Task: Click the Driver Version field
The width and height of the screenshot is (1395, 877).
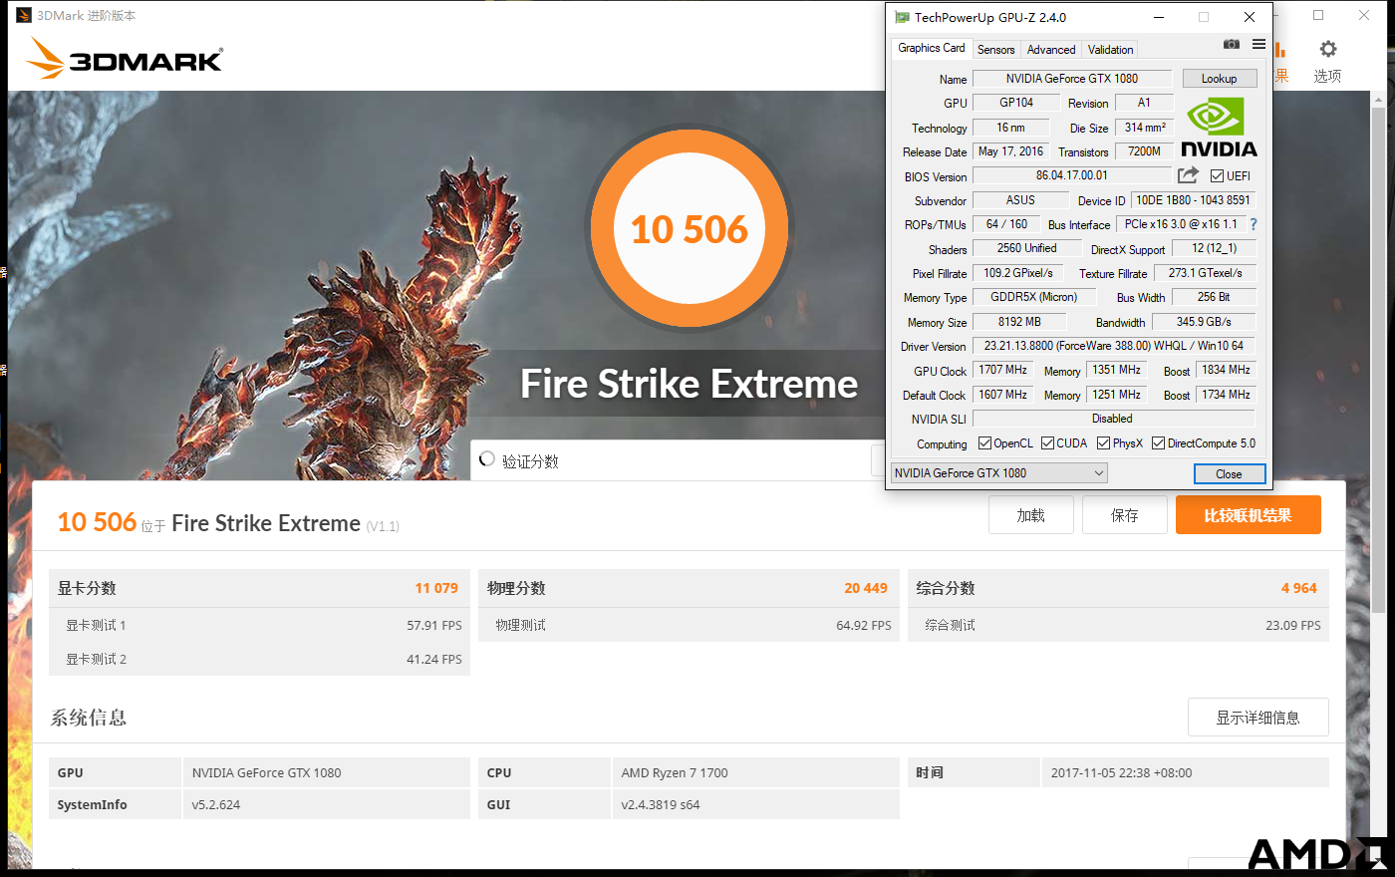Action: [x=1113, y=346]
